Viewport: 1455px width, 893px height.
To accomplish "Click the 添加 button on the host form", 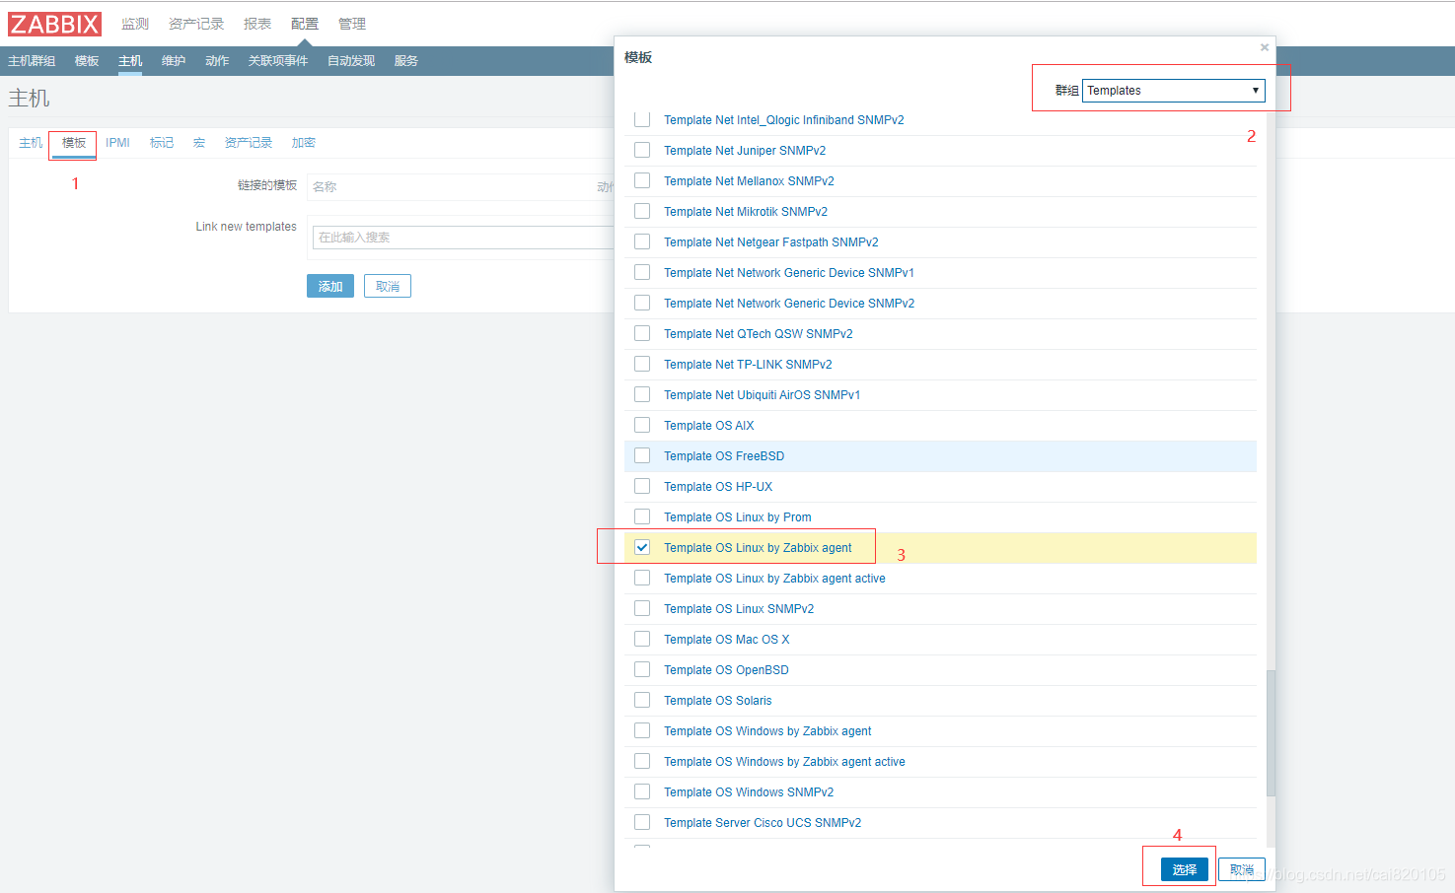I will click(x=330, y=286).
